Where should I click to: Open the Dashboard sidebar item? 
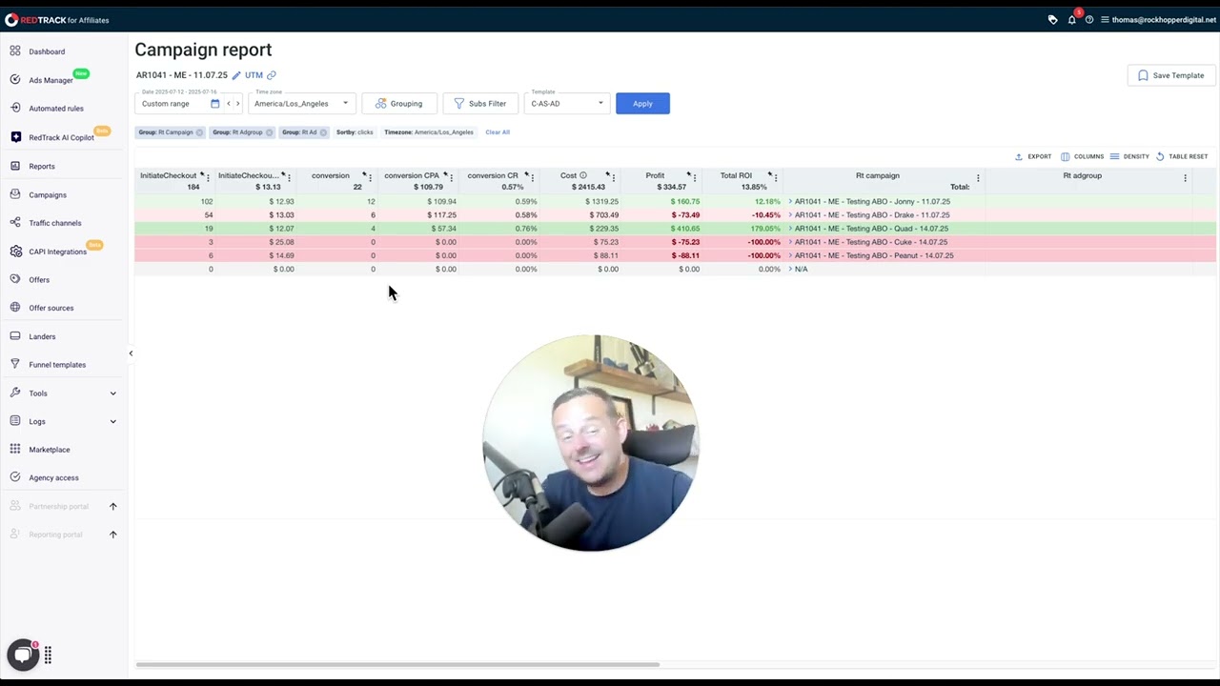47,51
